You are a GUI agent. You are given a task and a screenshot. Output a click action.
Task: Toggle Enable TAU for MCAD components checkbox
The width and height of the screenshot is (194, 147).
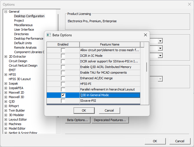[63, 73]
